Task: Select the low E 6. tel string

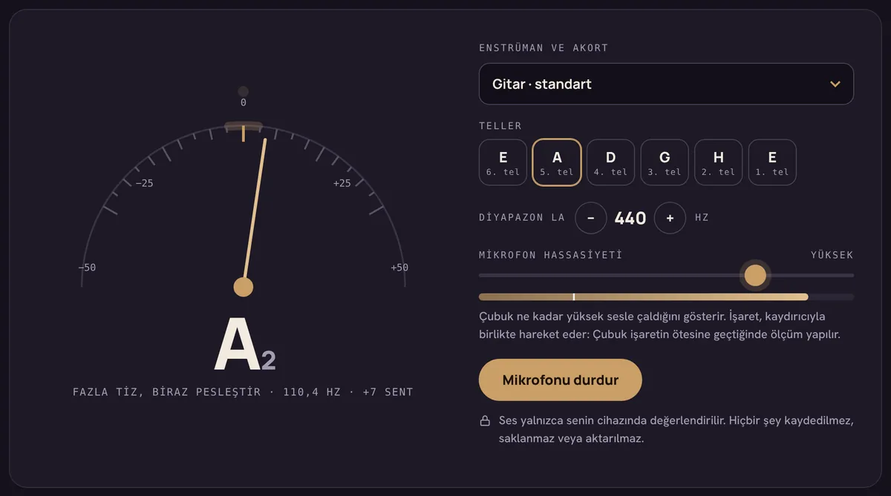Action: pos(503,162)
